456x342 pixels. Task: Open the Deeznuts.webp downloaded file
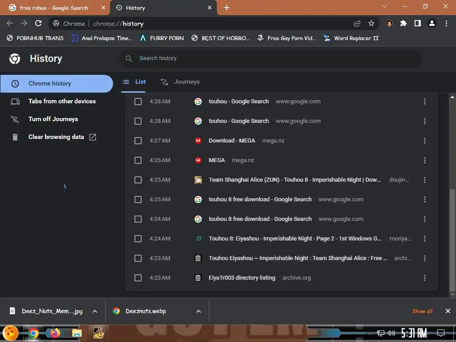coord(146,311)
